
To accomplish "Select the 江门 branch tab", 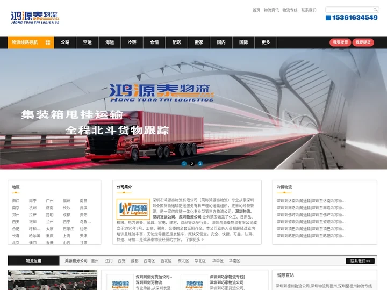I will [109, 261].
